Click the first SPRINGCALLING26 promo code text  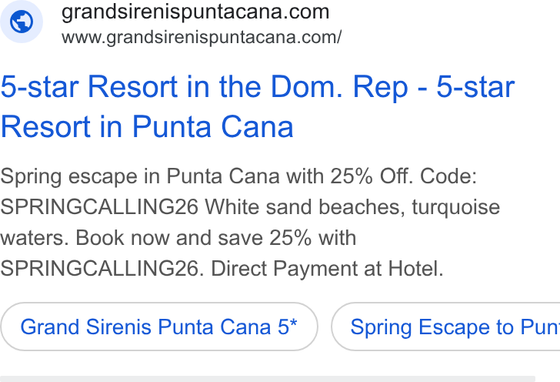coord(99,207)
